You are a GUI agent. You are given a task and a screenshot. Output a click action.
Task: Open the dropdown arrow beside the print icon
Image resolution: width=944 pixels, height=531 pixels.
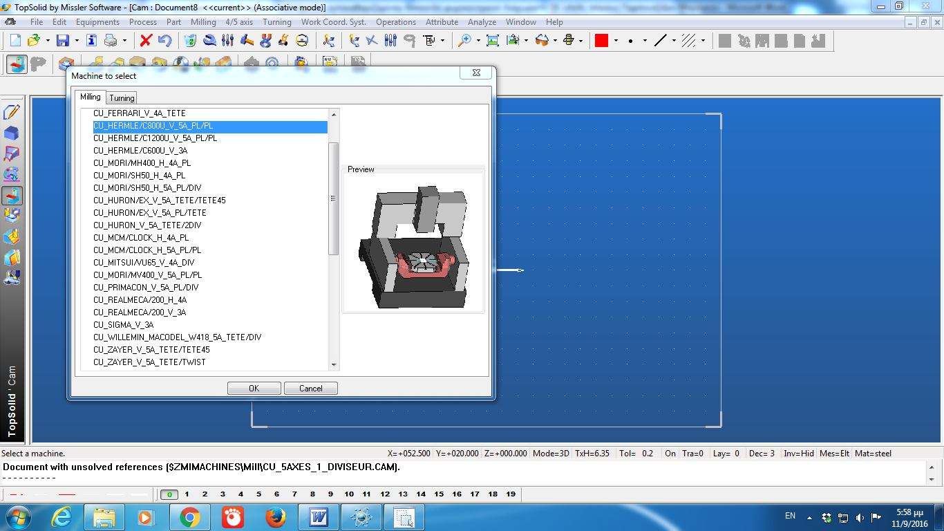pos(125,41)
